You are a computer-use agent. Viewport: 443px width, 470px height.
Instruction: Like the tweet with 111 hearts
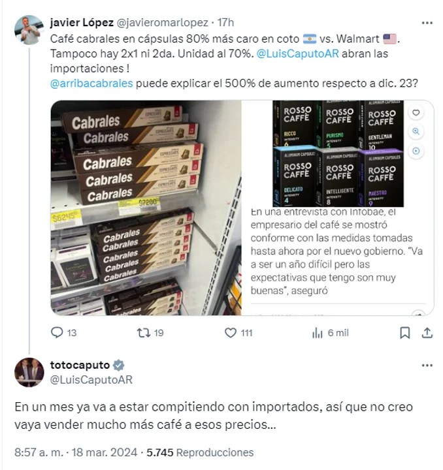coord(231,333)
